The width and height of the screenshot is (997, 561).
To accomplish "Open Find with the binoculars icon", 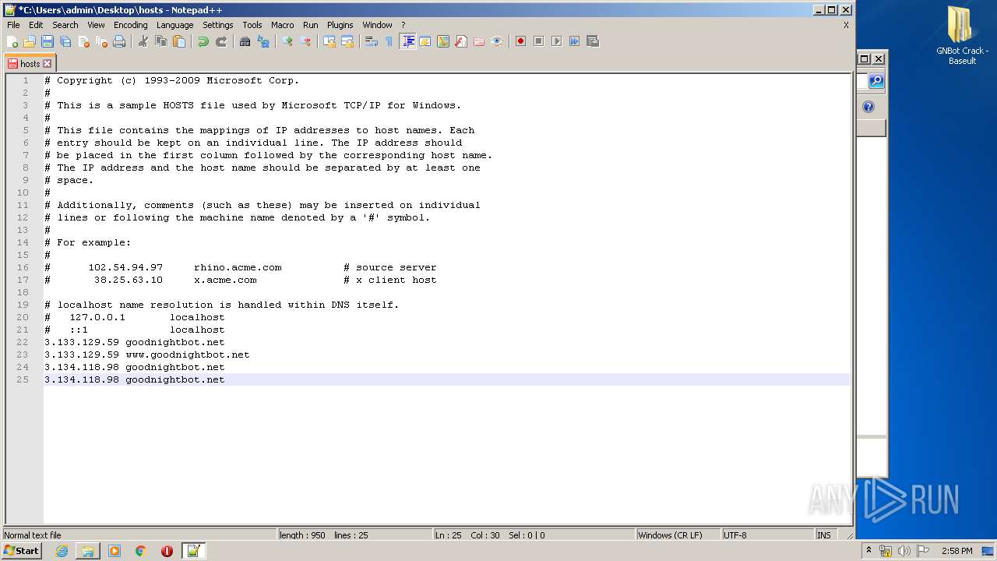I will (x=245, y=41).
